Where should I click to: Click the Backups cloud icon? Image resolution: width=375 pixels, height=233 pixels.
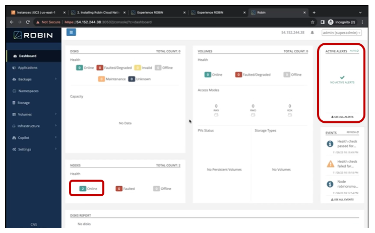coord(14,79)
